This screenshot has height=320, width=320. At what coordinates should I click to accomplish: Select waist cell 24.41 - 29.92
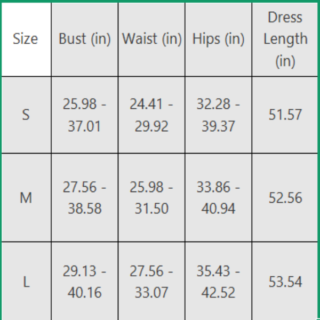coord(151,115)
